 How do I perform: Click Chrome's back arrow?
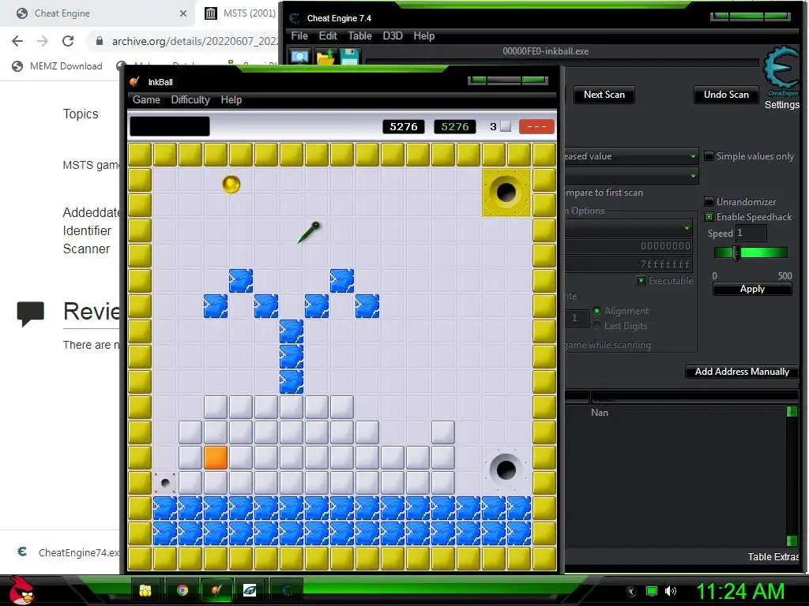[x=17, y=41]
